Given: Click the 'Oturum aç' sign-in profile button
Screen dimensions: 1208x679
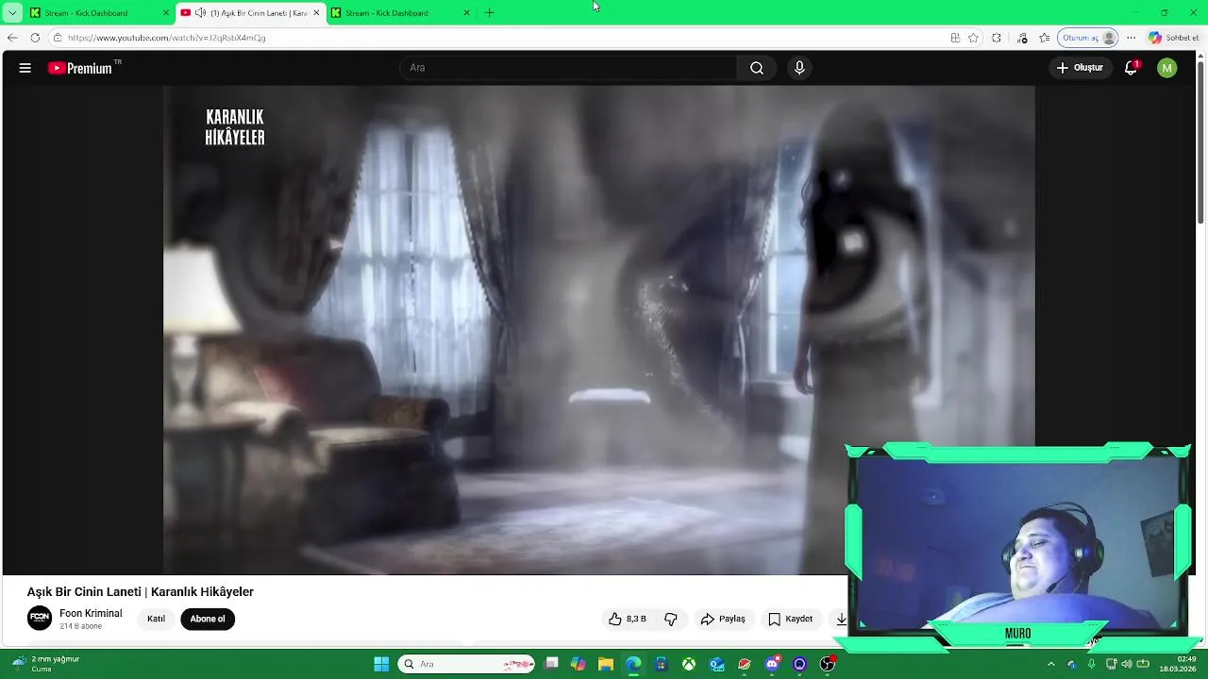Looking at the screenshot, I should pyautogui.click(x=1089, y=38).
